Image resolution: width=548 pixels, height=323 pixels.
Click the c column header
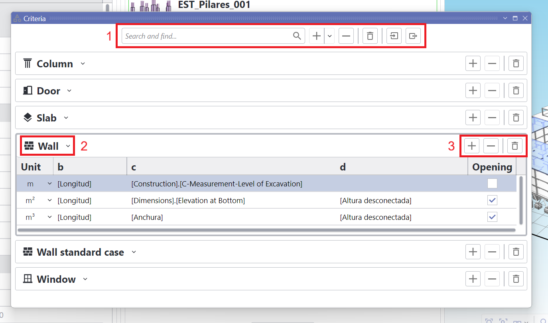tap(231, 167)
